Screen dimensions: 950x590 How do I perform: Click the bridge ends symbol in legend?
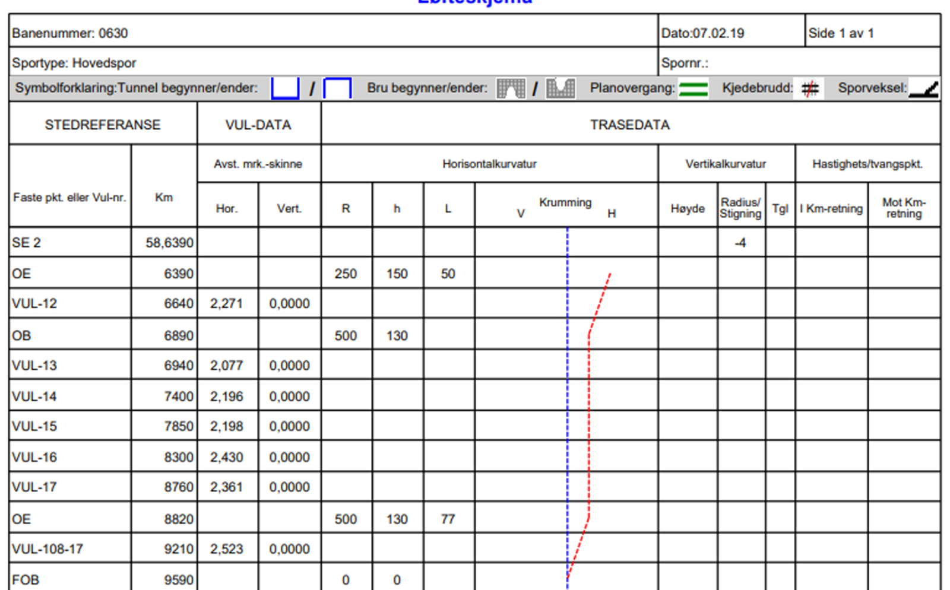pyautogui.click(x=560, y=88)
